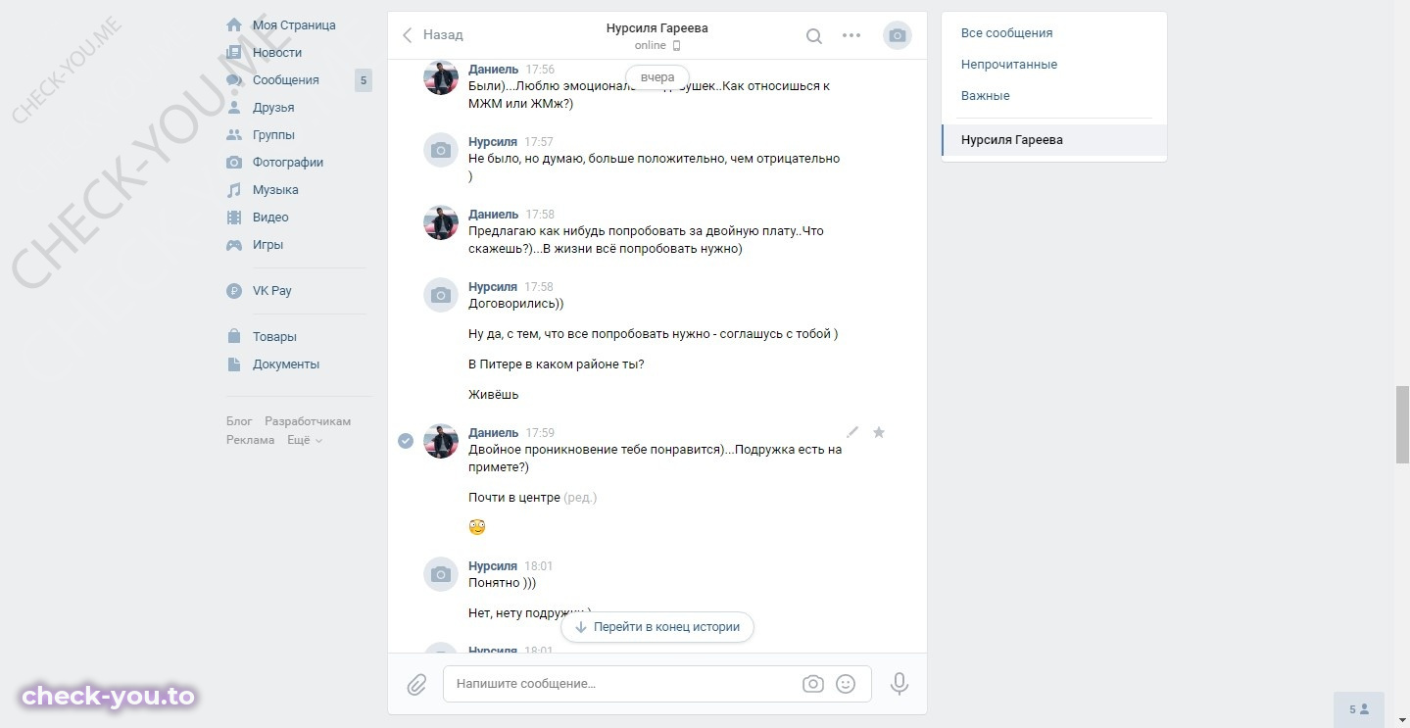
Task: Attach a photo via input camera icon
Action: coord(812,684)
